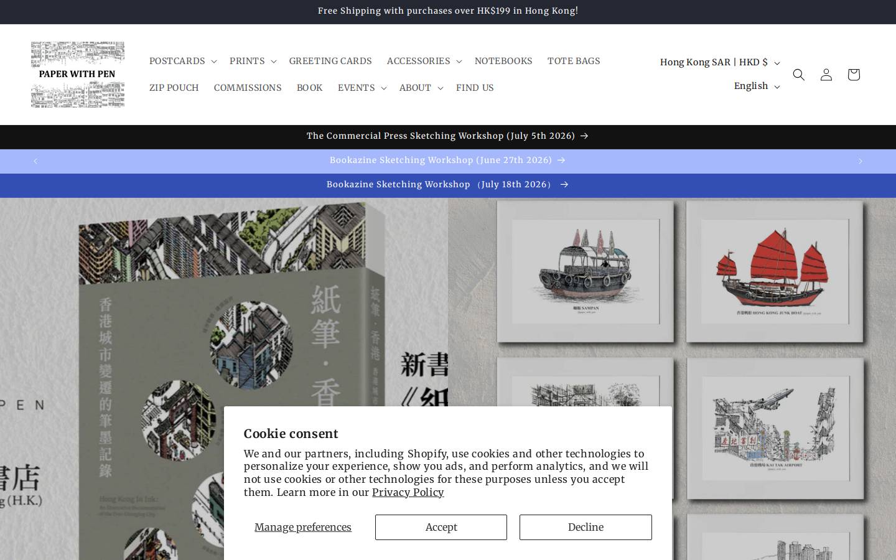The image size is (896, 560).
Task: Click the Kai Tak Airport print
Action: click(x=775, y=428)
